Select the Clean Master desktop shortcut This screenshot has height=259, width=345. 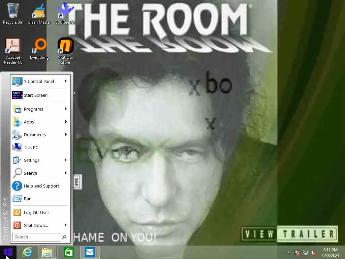[39, 13]
